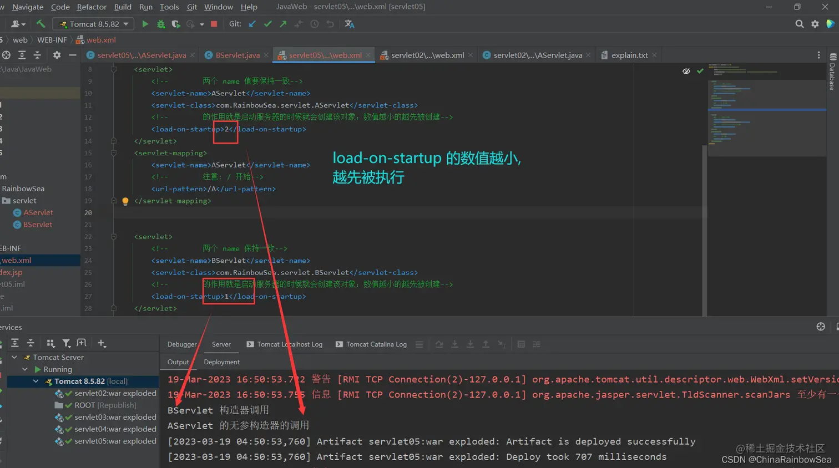Open editor tabs more-options menu
The image size is (839, 468).
[x=818, y=55]
